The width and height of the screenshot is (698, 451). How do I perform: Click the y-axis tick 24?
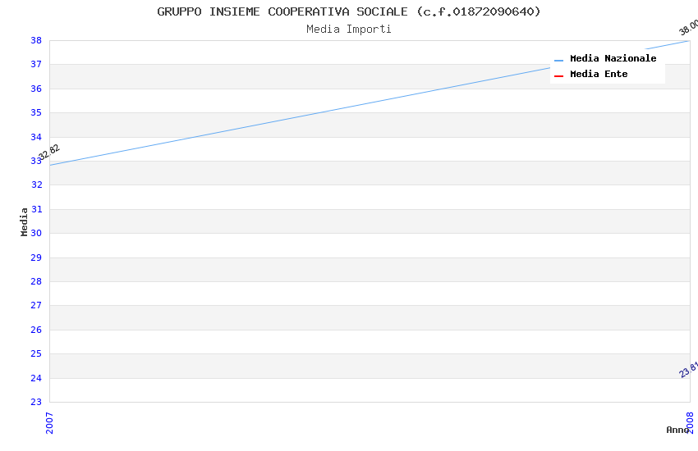(x=36, y=378)
